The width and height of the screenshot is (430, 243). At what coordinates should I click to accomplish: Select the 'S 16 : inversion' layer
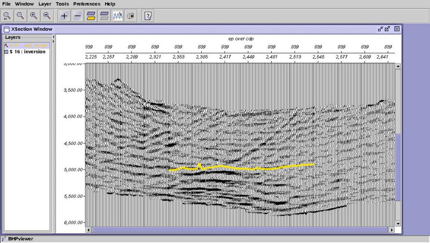coord(28,51)
